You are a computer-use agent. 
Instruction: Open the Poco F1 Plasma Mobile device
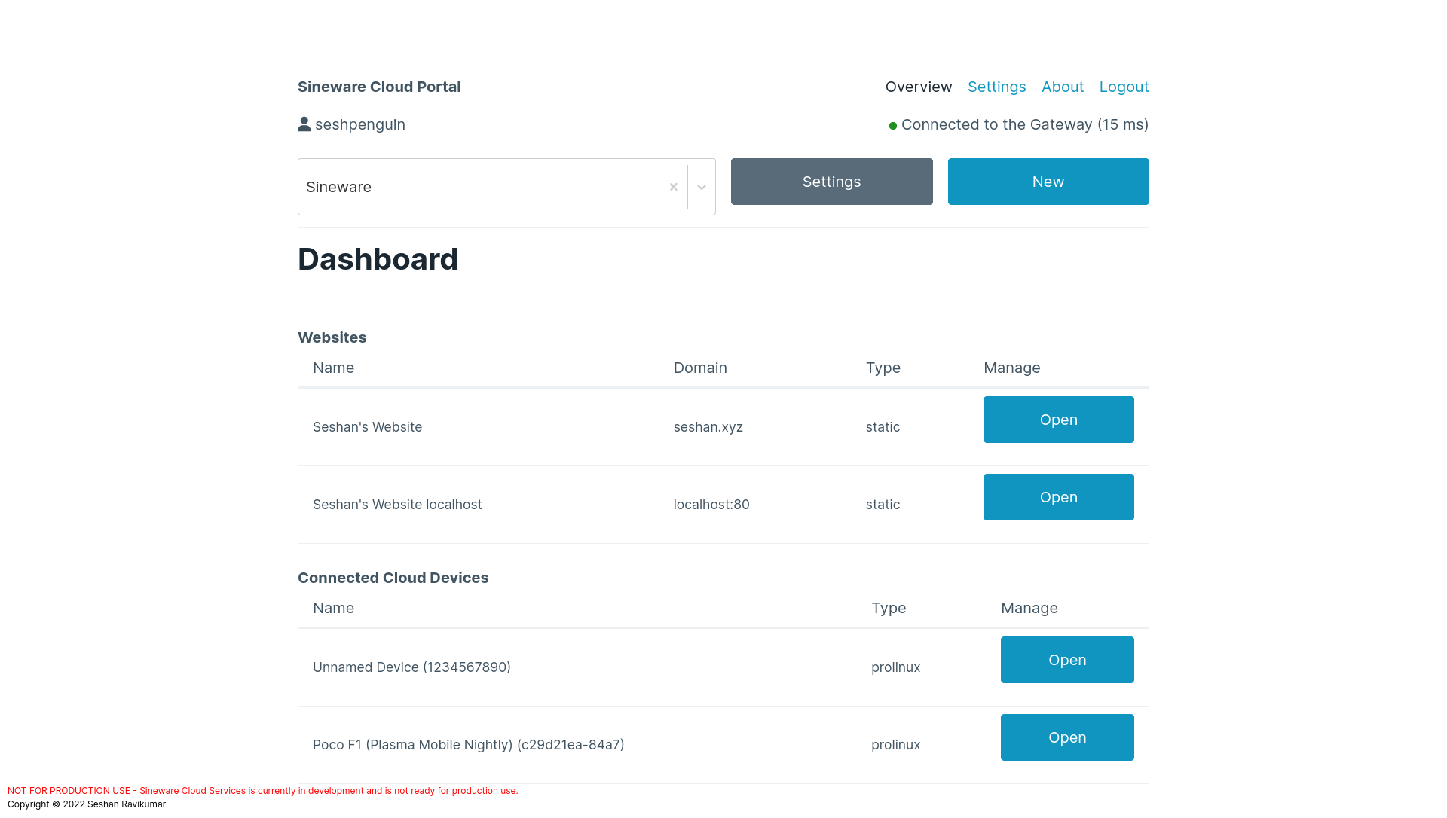pyautogui.click(x=1066, y=737)
